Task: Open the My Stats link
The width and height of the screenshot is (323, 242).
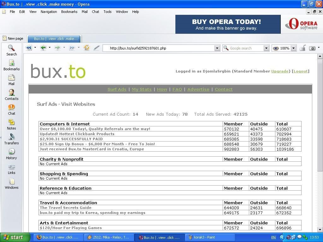Action: [x=142, y=89]
